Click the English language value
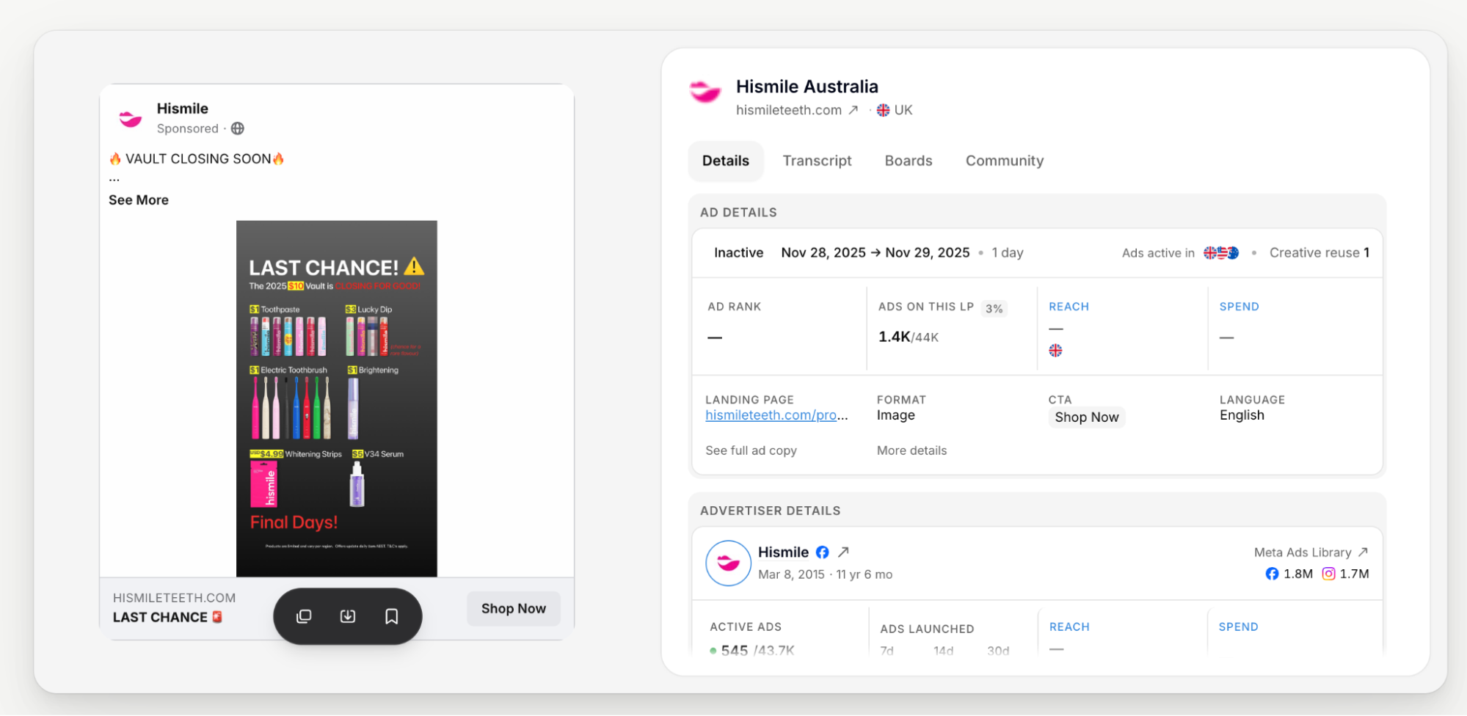 pyautogui.click(x=1242, y=415)
